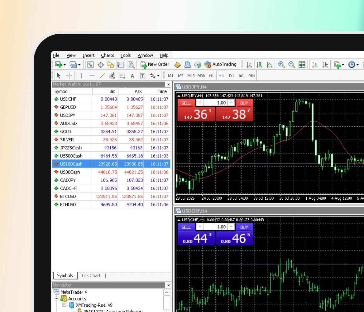Open the lot size dropdown on USDJPY panel

point(199,103)
